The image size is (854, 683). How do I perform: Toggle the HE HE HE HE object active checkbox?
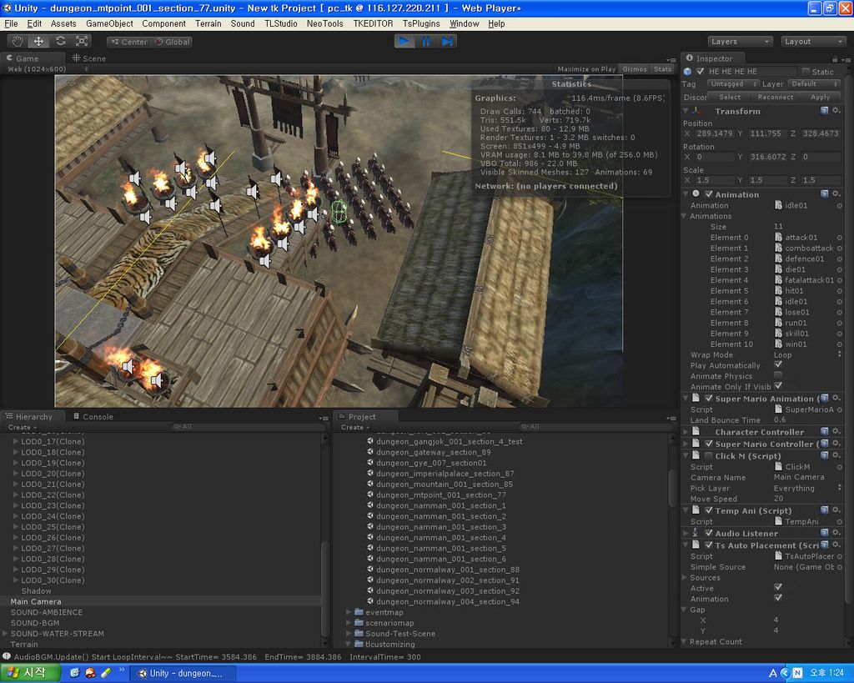pos(701,72)
